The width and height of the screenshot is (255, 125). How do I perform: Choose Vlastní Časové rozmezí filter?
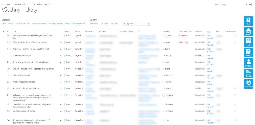tap(75, 24)
